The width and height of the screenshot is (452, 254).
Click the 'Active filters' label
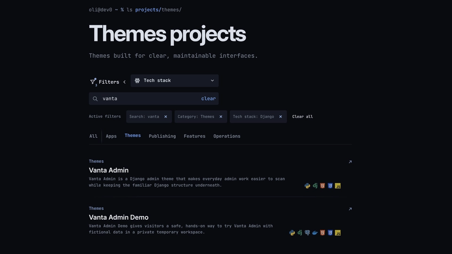pyautogui.click(x=105, y=116)
